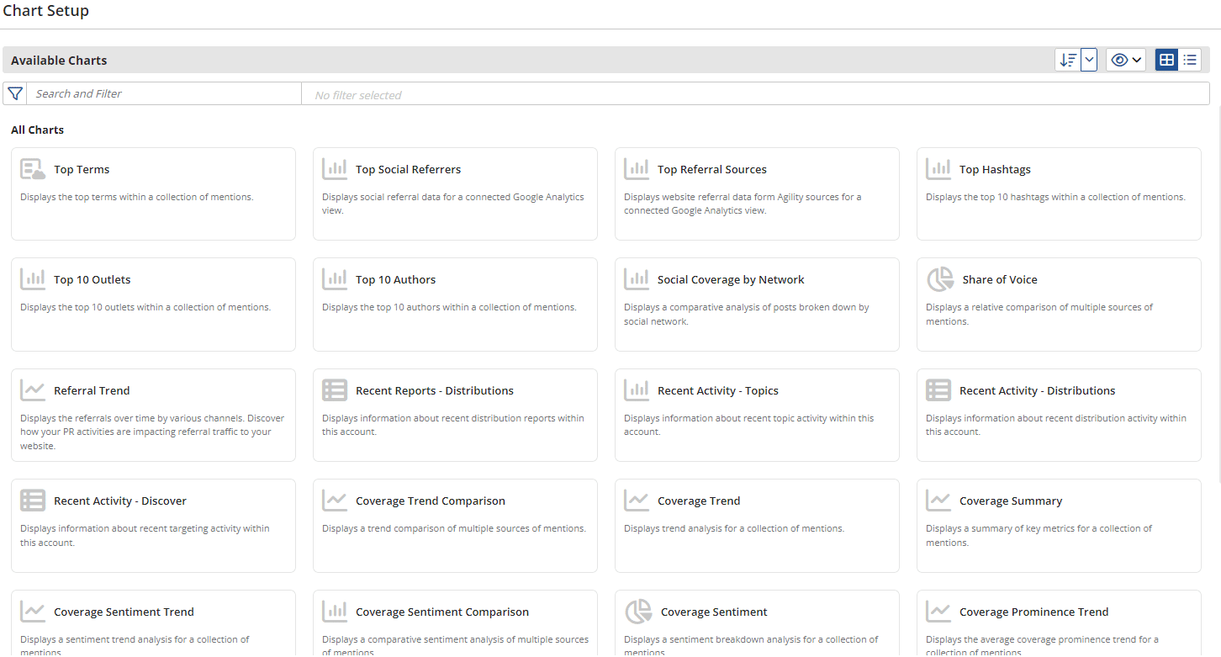Select the Social Coverage by Network card
Viewport: 1221px width, 657px height.
(757, 304)
